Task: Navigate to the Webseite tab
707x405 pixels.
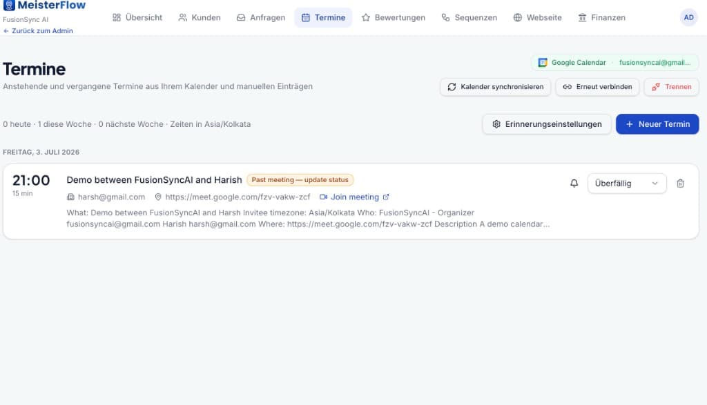Action: click(x=537, y=17)
